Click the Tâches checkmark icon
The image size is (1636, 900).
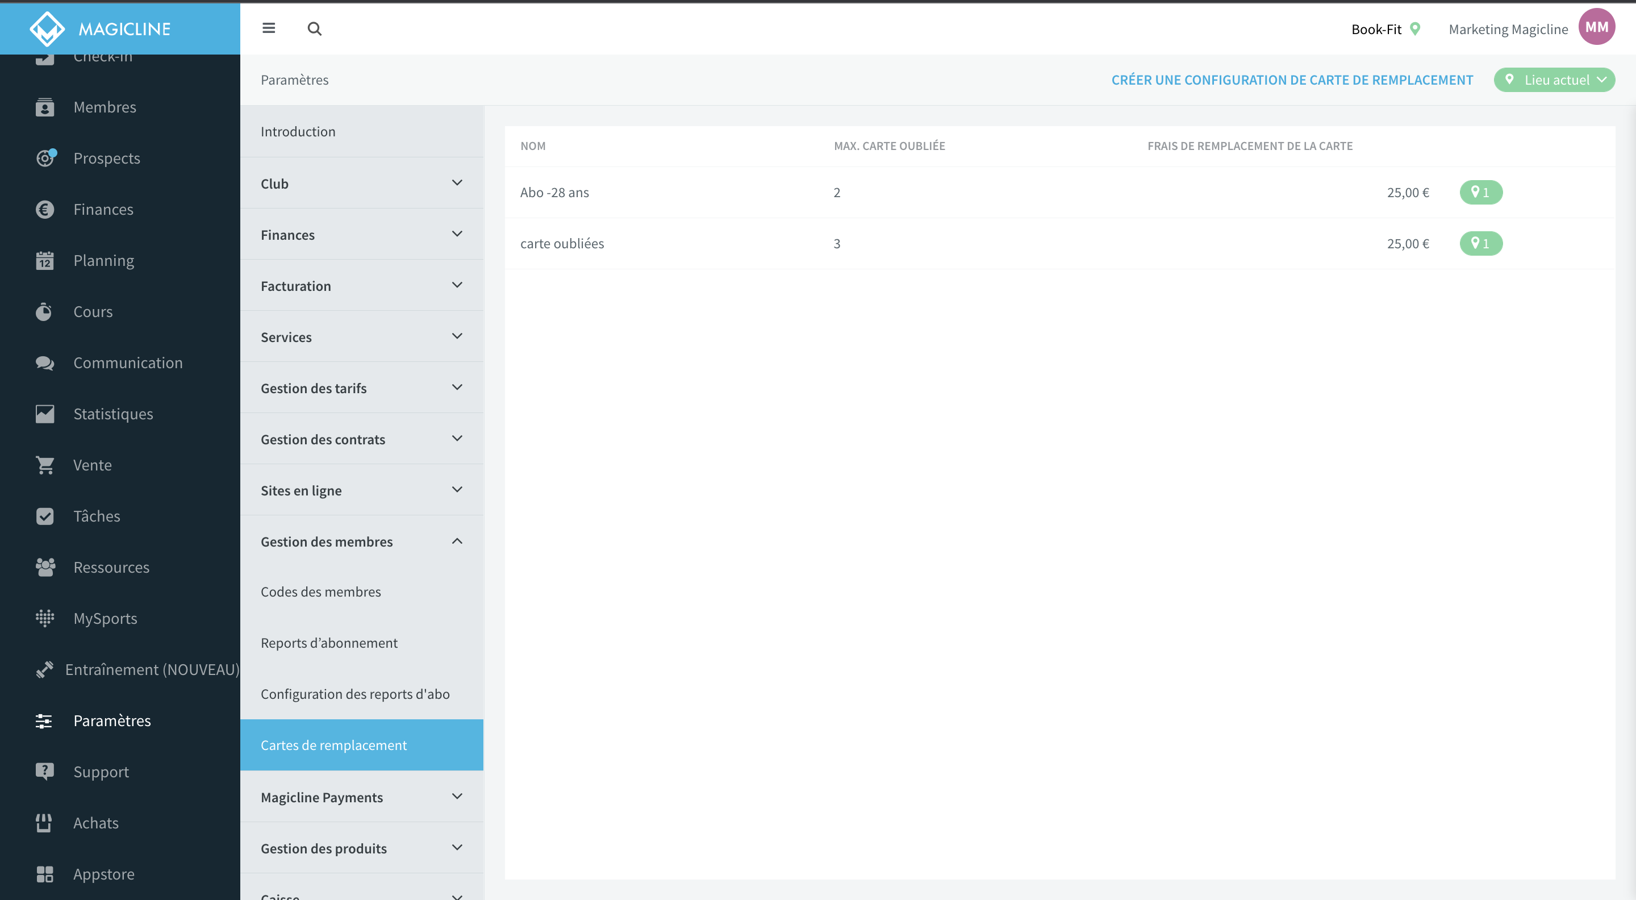pyautogui.click(x=44, y=516)
